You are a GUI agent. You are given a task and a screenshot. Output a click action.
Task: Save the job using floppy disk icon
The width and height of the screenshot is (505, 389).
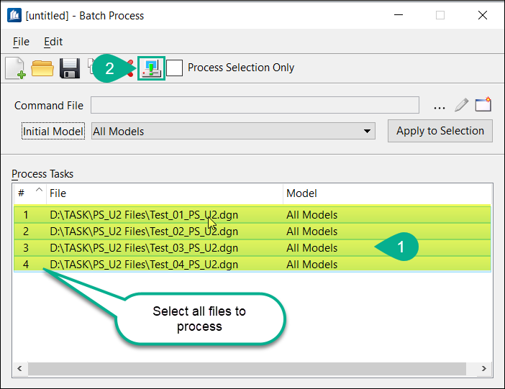(70, 68)
